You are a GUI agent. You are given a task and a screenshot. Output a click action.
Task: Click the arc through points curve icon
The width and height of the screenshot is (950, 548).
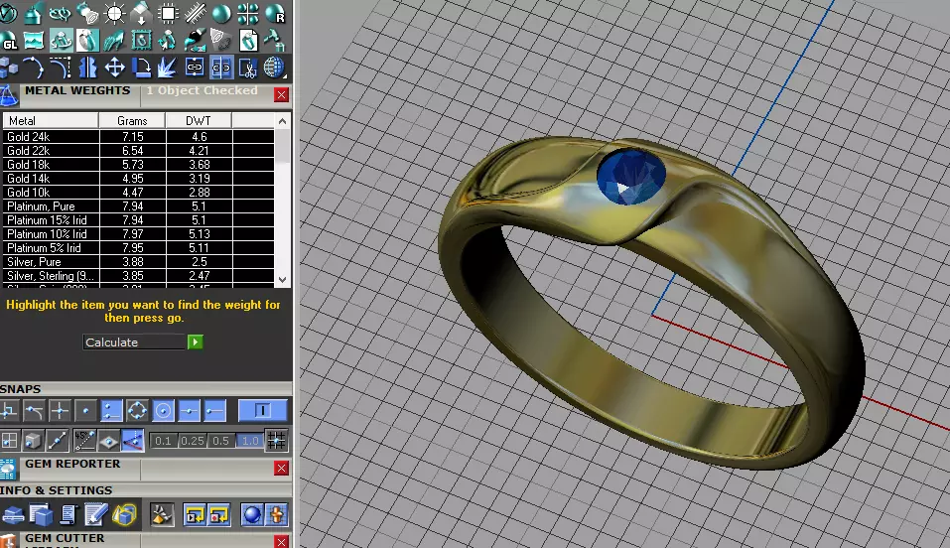[x=34, y=68]
